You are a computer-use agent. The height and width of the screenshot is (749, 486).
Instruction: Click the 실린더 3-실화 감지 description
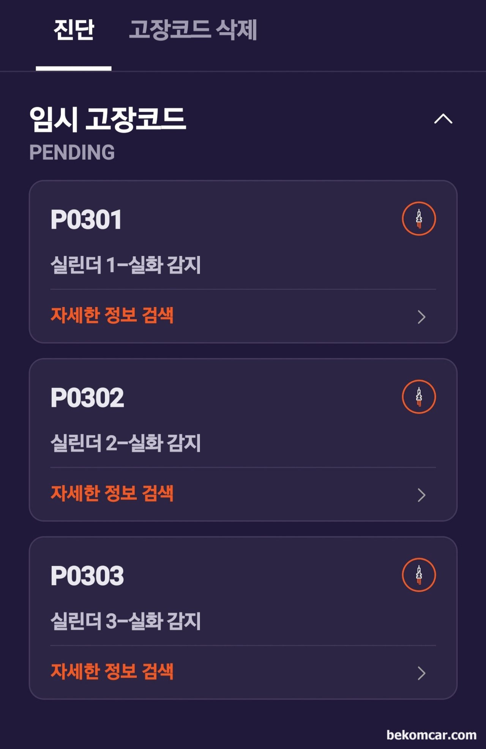pyautogui.click(x=126, y=621)
